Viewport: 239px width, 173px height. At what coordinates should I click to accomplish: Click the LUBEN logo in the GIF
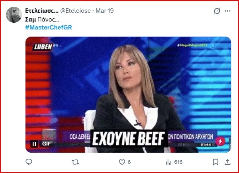coord(43,47)
